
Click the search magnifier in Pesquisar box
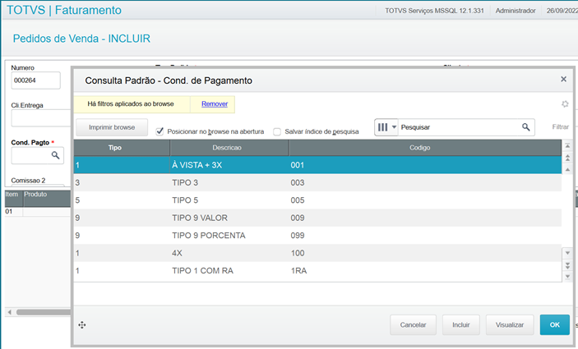tap(526, 127)
